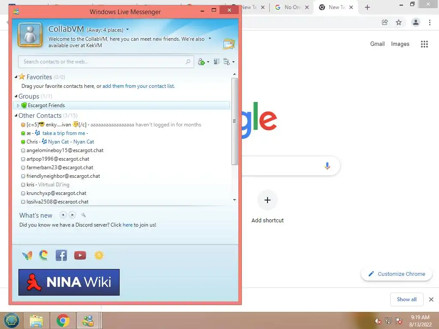Open What's new options wrench icon

pos(84,215)
